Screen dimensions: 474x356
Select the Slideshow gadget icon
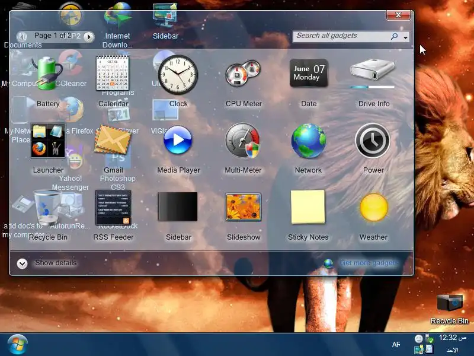click(x=243, y=207)
